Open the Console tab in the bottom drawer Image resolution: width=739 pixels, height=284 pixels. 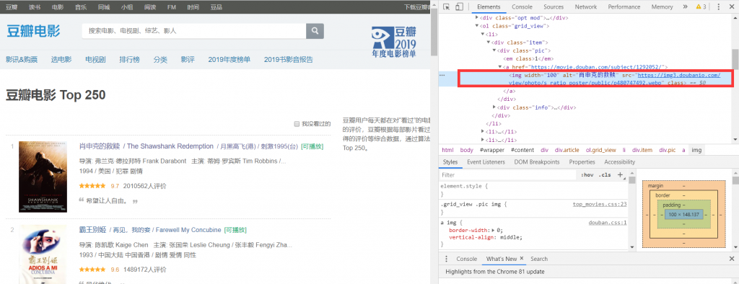467,259
